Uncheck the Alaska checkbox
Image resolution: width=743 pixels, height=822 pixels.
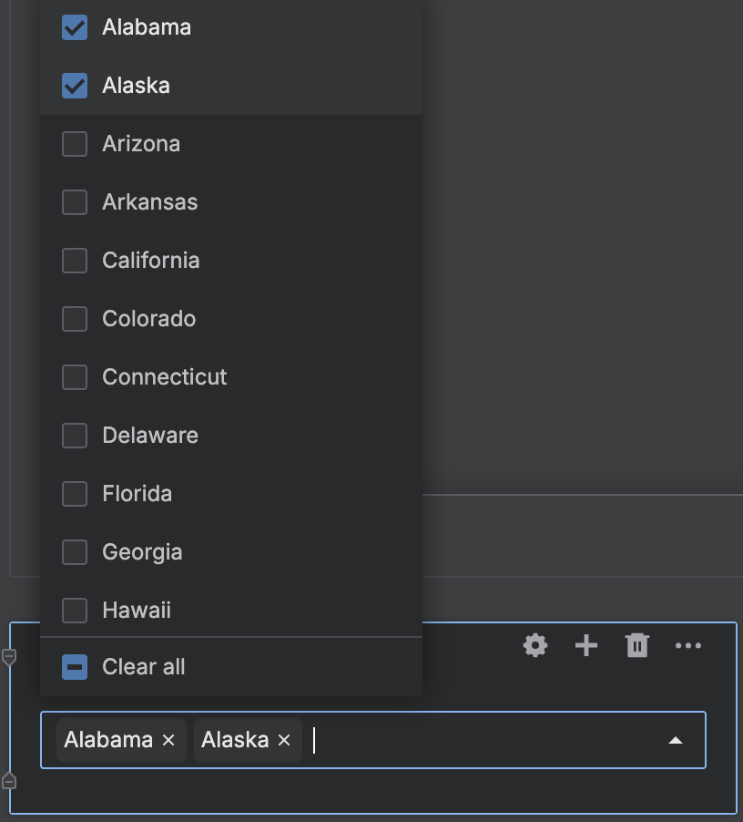tap(74, 86)
